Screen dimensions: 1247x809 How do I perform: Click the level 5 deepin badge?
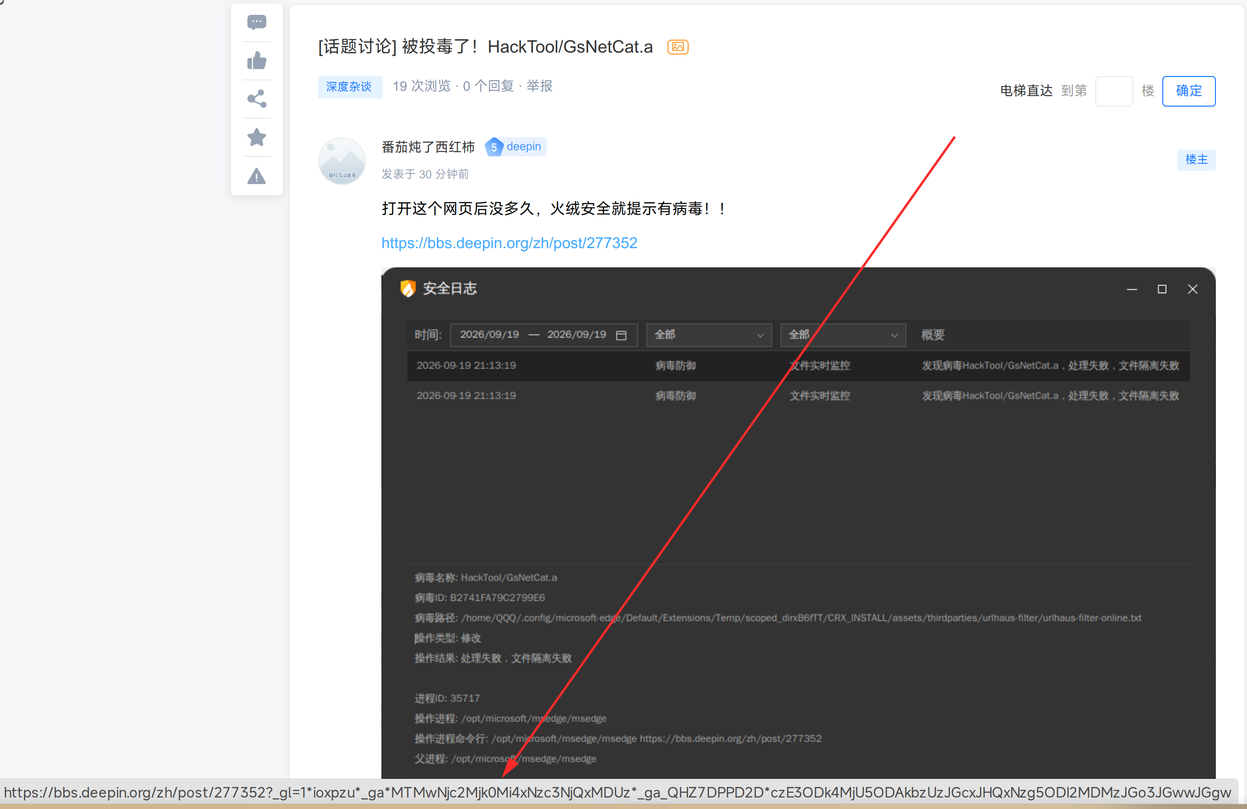click(x=515, y=147)
